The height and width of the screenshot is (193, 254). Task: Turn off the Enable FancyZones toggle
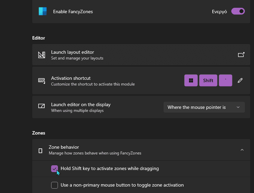[238, 11]
